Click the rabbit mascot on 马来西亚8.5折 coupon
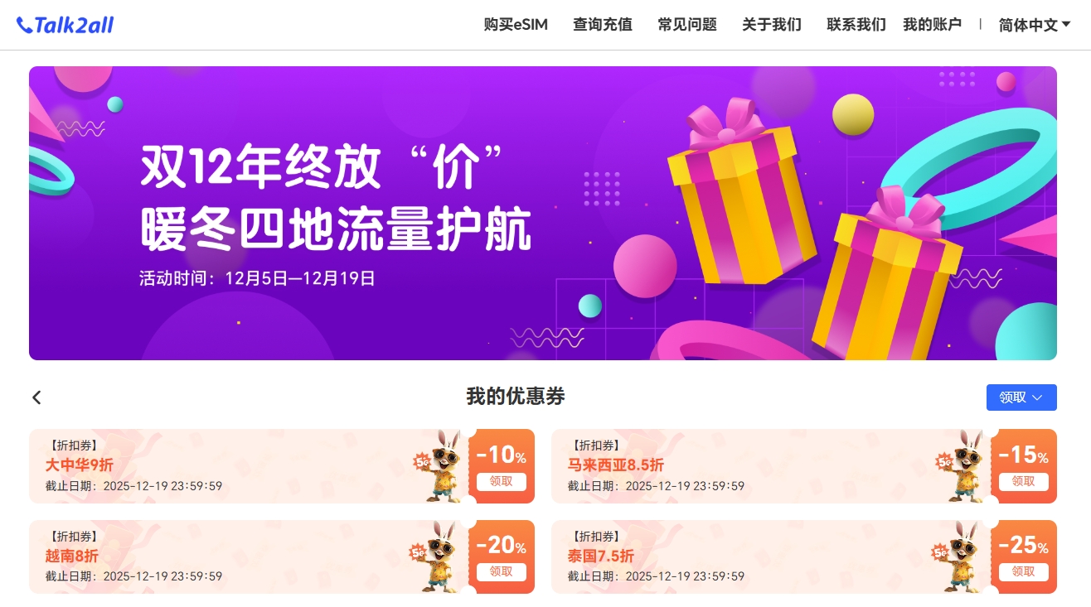Image resolution: width=1091 pixels, height=607 pixels. (x=963, y=465)
